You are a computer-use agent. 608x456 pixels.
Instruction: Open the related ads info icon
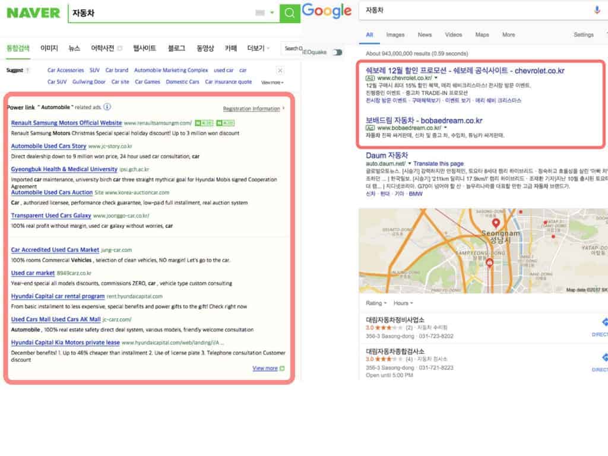click(x=107, y=107)
